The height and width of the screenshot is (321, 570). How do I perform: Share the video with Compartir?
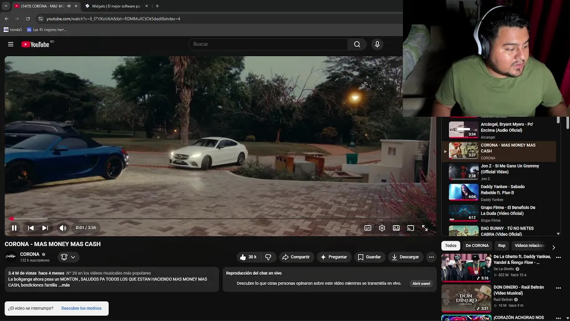[x=296, y=257]
